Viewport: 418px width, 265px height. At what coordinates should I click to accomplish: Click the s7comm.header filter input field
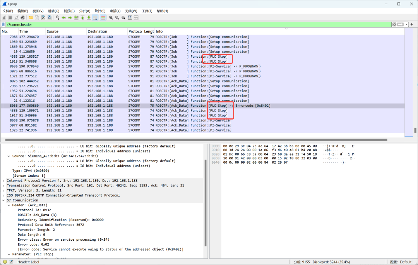[199, 24]
